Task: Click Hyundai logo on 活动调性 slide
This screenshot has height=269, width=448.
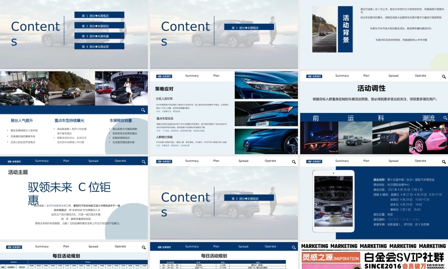Action: (x=314, y=76)
